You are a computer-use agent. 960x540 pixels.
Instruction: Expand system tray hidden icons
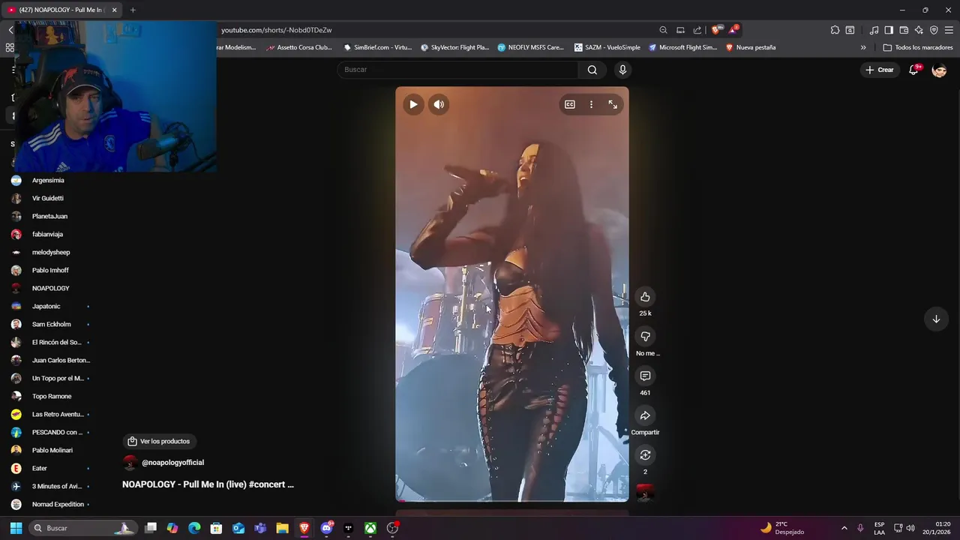844,528
